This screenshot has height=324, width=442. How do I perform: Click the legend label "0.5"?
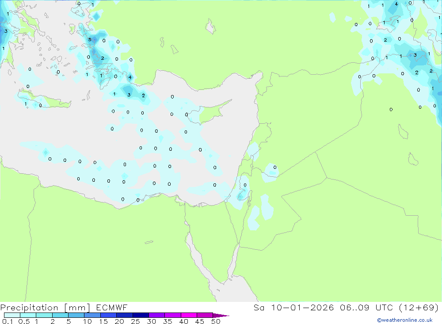[x=24, y=321]
